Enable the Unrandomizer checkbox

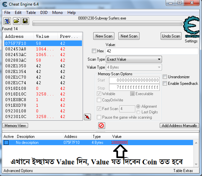point(165,77)
